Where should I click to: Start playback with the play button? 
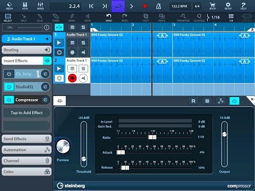(131, 6)
